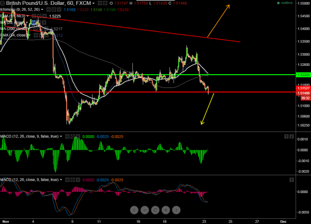Viewport: 311px width, 224px height.
Task: Zoom in chart with plus button
Action: 166,210
